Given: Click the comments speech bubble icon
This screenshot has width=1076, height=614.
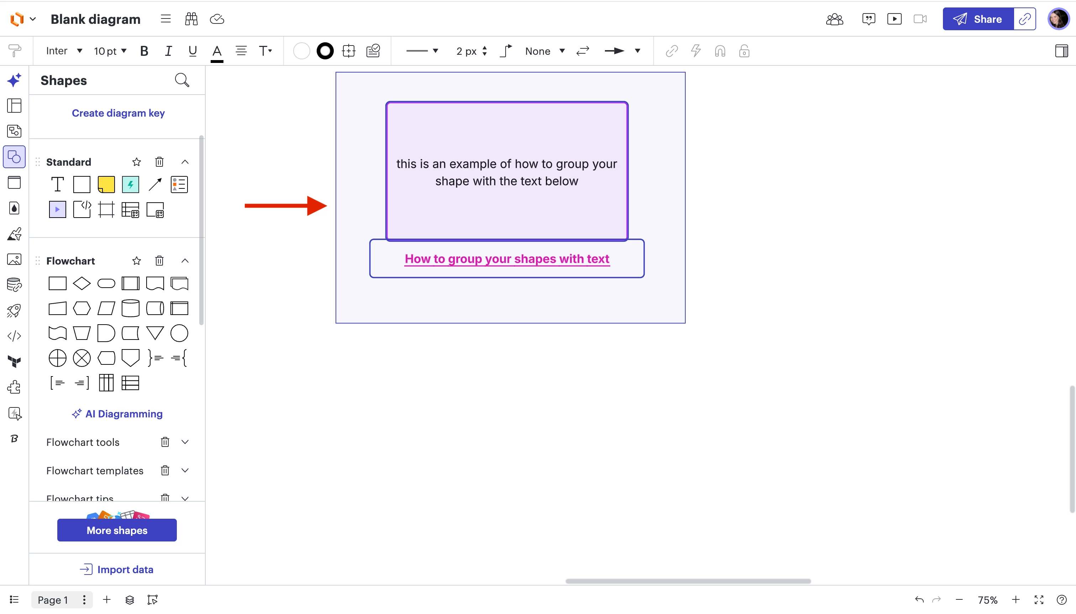Looking at the screenshot, I should point(869,19).
